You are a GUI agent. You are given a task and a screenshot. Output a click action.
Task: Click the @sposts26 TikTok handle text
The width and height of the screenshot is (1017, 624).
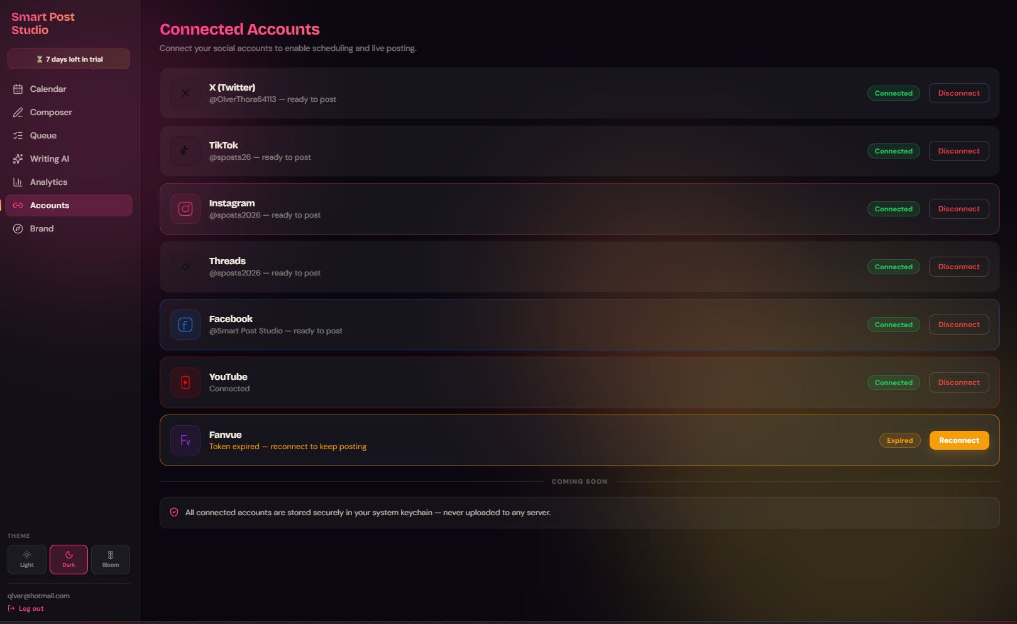[230, 157]
